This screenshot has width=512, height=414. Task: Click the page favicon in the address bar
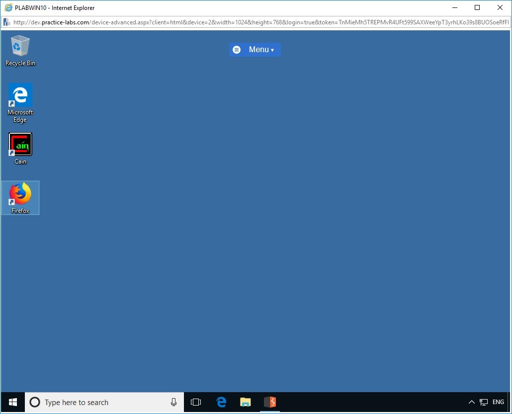click(6, 22)
